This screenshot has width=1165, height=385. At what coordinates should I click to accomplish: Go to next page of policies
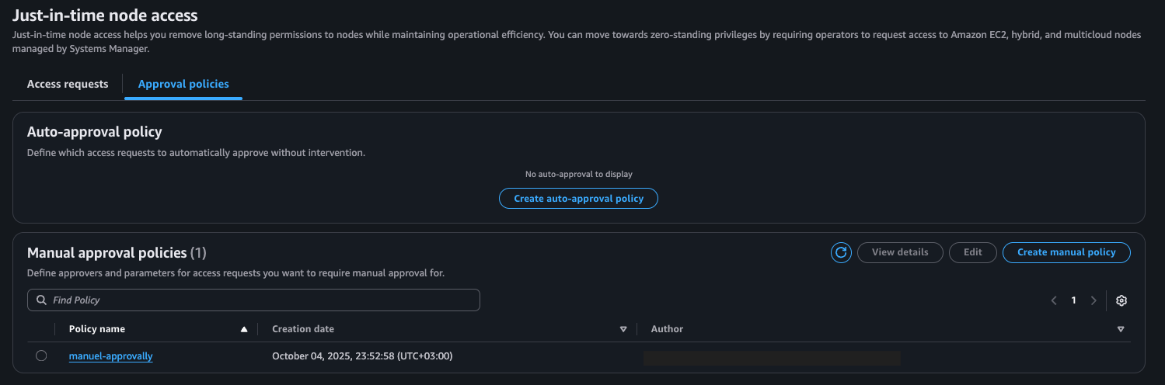pos(1093,300)
